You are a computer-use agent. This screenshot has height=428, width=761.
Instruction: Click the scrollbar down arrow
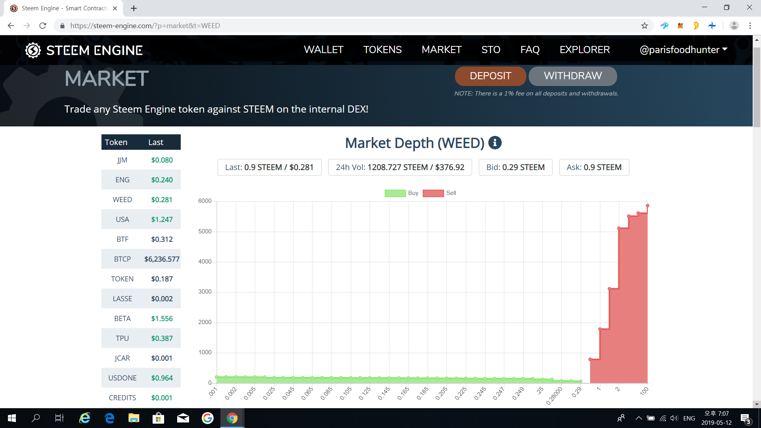[x=757, y=404]
